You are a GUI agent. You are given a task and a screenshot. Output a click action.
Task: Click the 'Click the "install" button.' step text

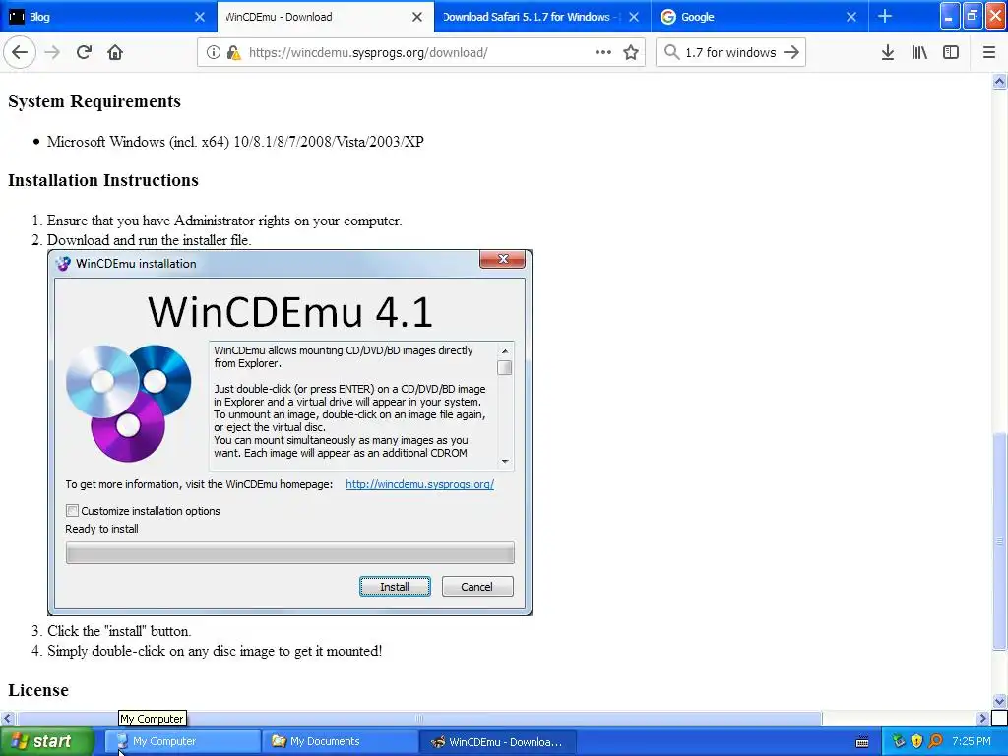click(119, 631)
